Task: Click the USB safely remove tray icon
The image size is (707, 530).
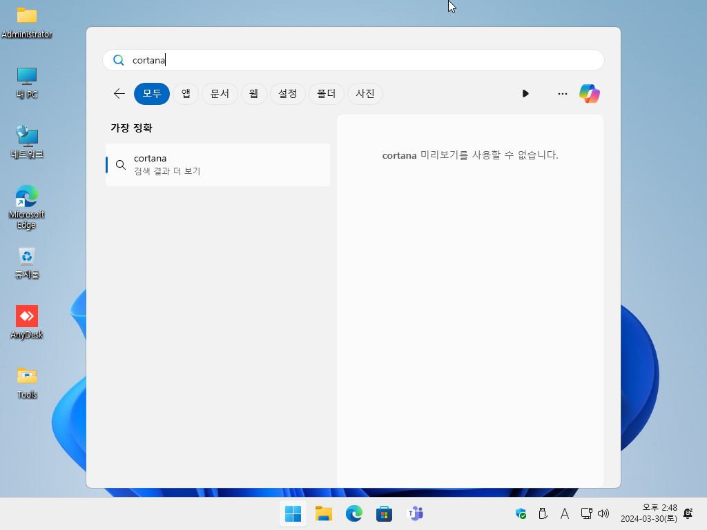Action: 543,513
